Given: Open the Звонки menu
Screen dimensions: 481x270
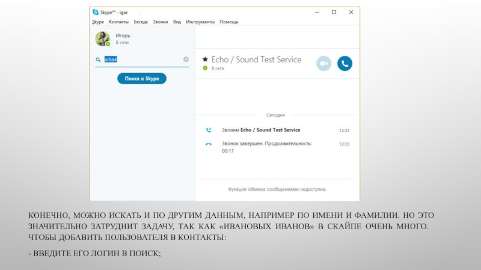Looking at the screenshot, I should coord(161,22).
